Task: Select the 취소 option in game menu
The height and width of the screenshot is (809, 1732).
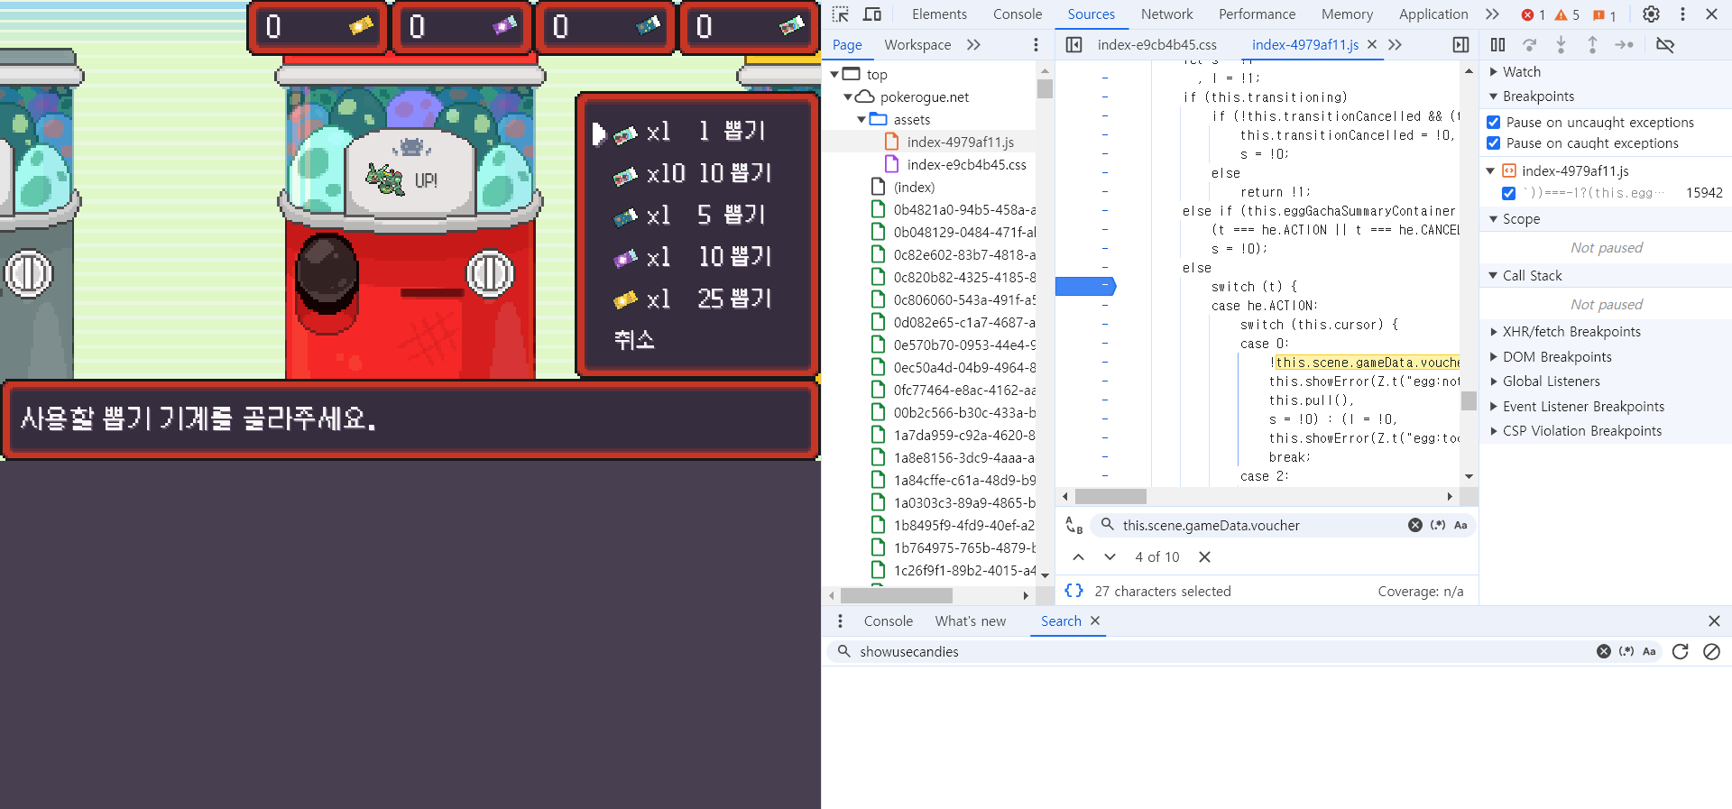Action: [634, 340]
